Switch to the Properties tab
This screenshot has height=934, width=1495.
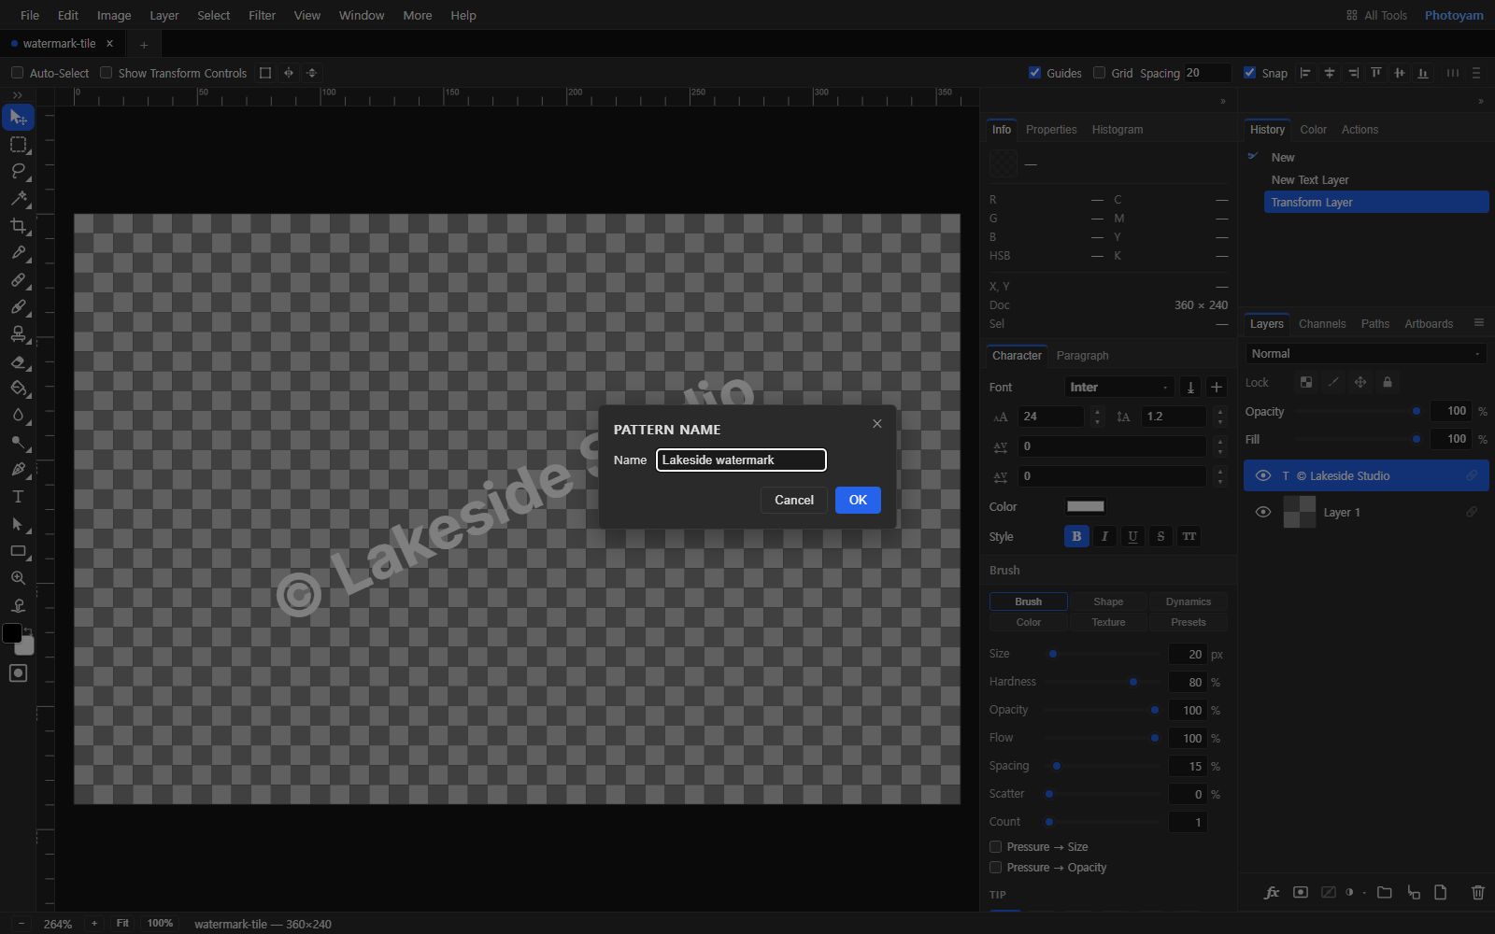tap(1051, 130)
